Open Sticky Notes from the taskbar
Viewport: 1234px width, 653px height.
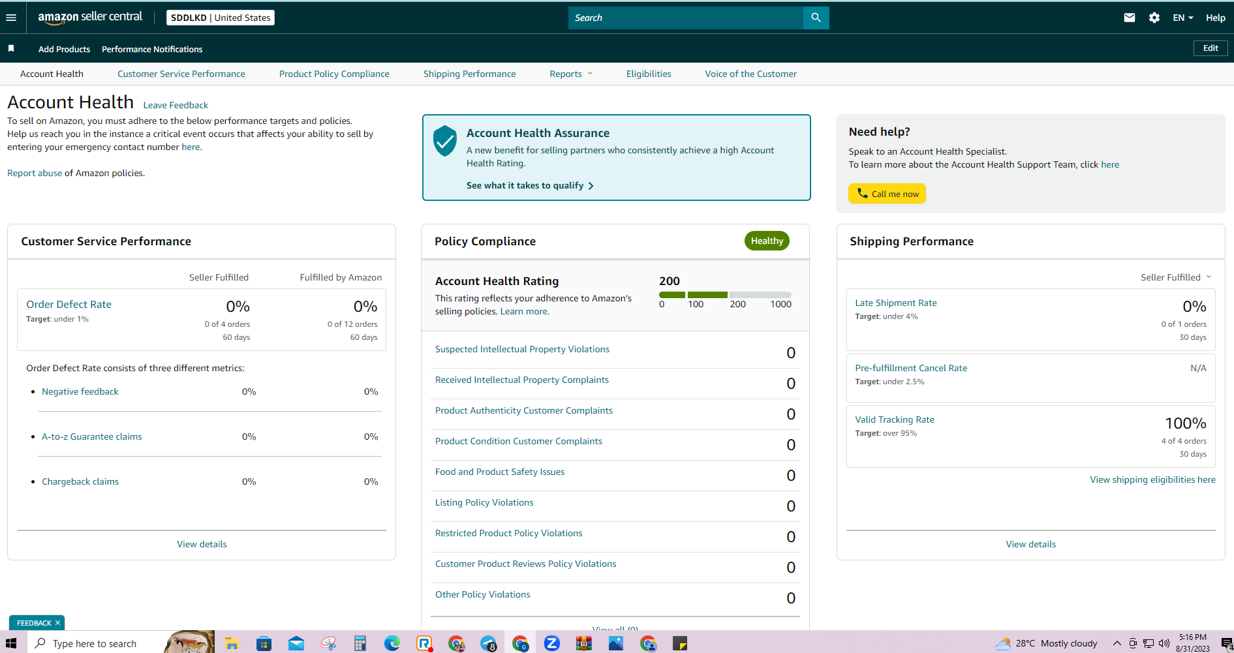point(680,643)
